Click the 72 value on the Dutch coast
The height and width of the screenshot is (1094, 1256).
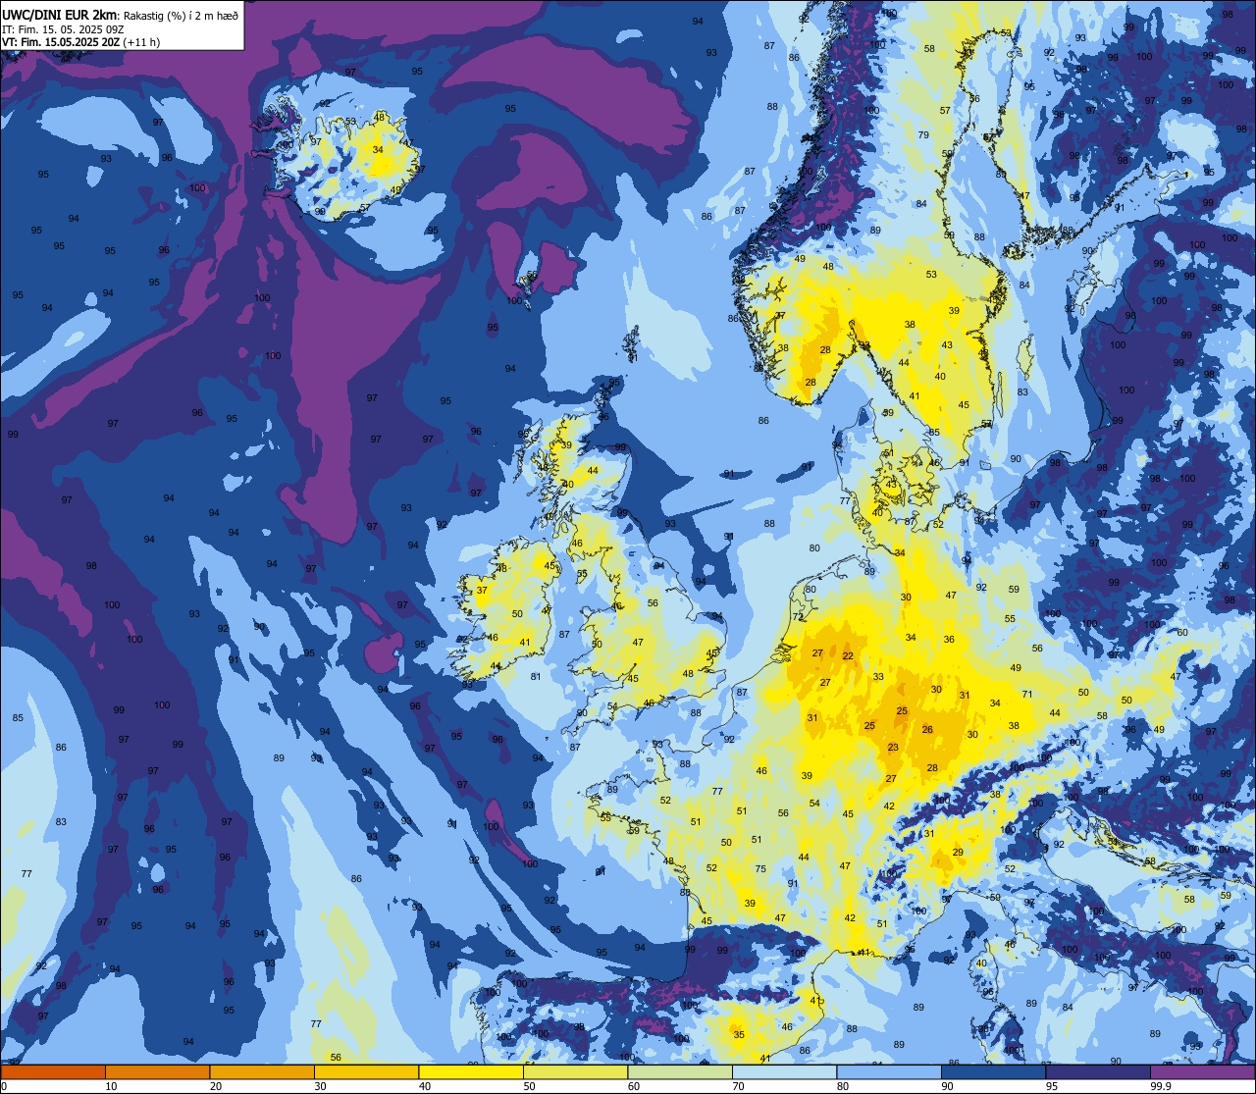click(x=798, y=618)
